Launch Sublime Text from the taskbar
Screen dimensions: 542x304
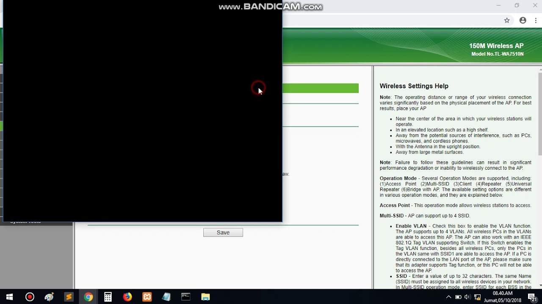pyautogui.click(x=69, y=297)
